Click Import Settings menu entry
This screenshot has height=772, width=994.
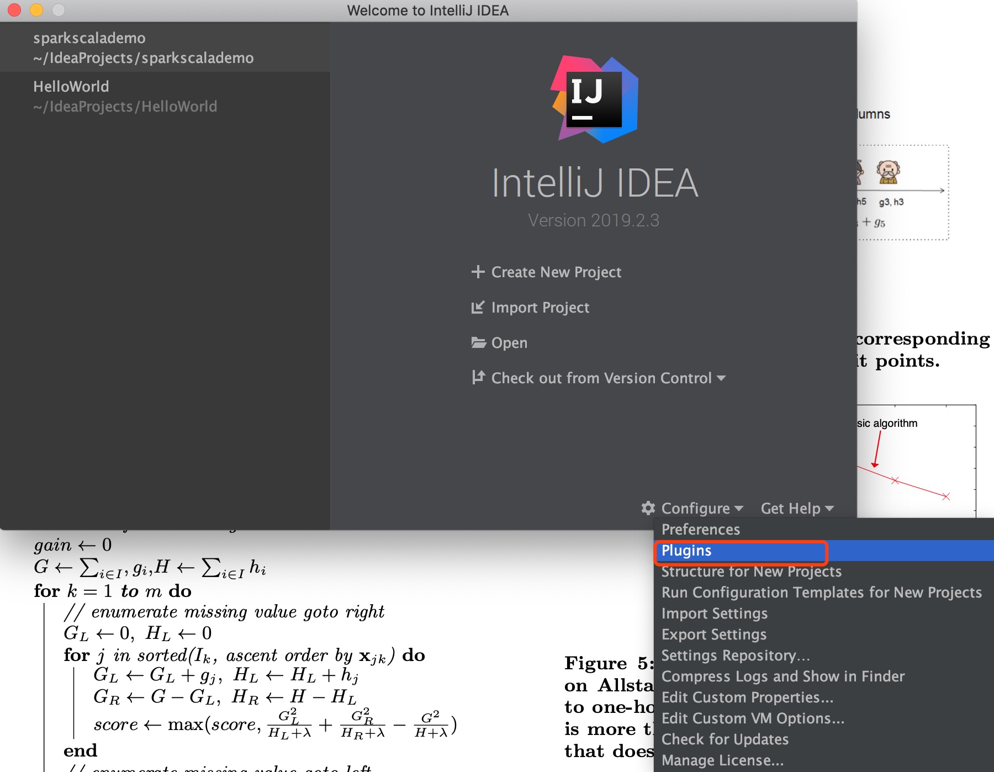(x=714, y=614)
